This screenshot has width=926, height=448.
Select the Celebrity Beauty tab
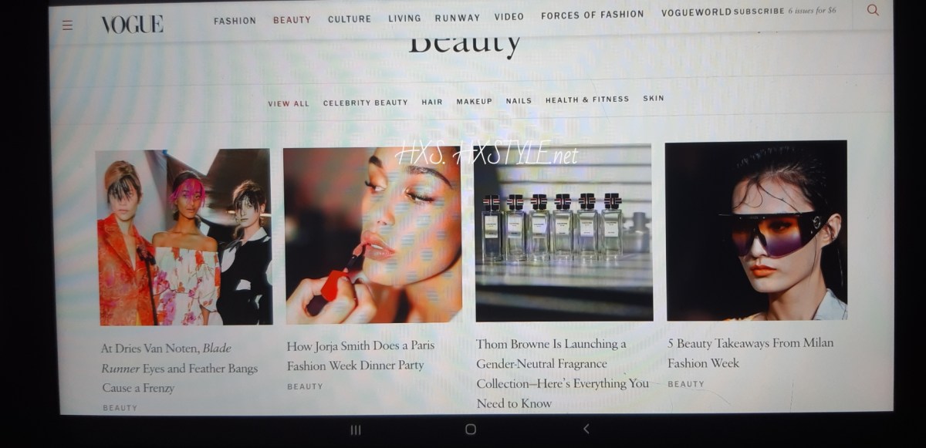coord(365,103)
